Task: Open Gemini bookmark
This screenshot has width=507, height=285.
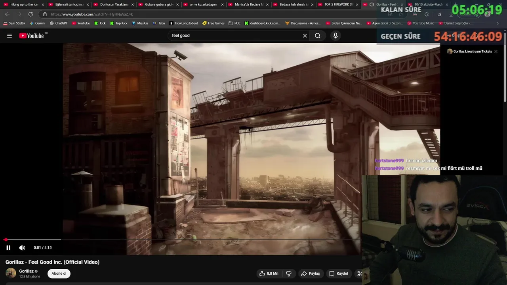Action: (x=37, y=23)
